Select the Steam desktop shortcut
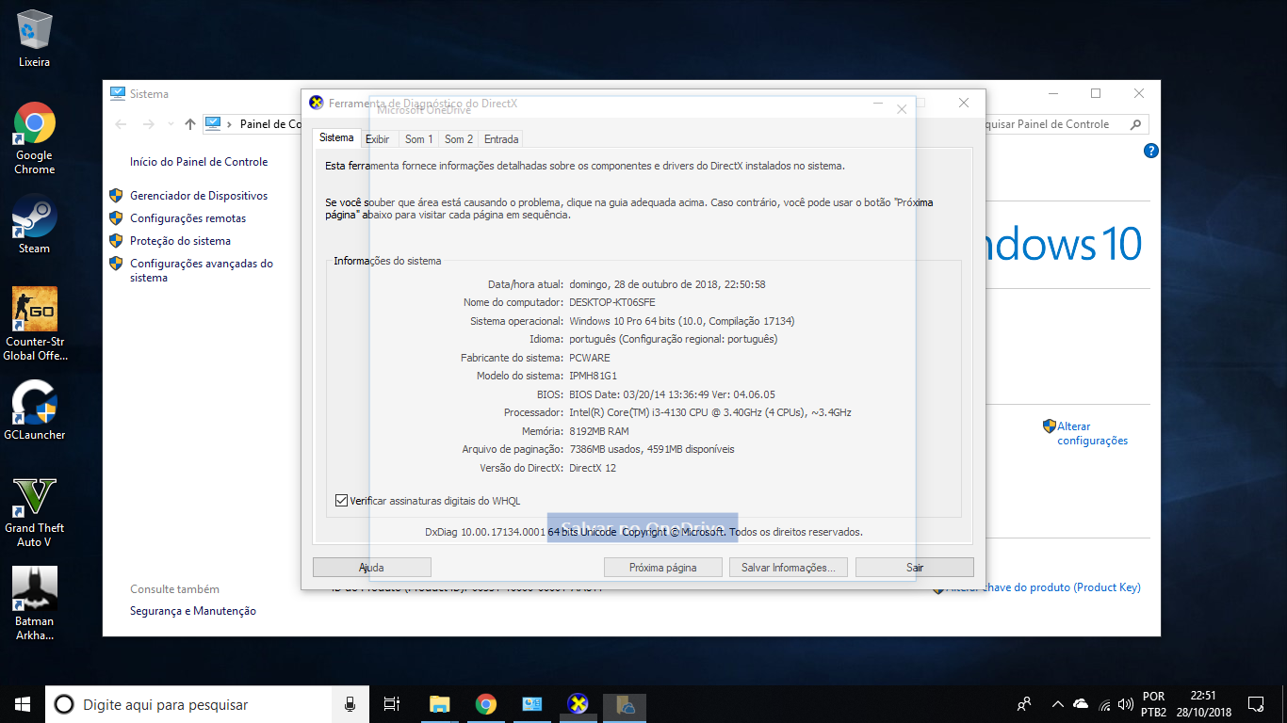This screenshot has width=1287, height=723. 34,224
